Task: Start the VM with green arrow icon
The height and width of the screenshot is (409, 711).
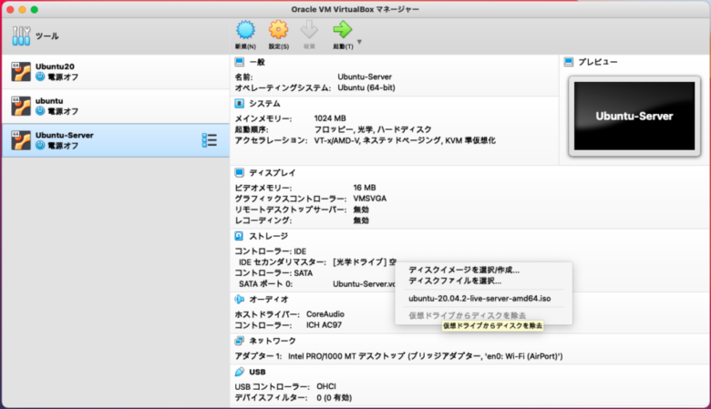Action: click(x=343, y=30)
